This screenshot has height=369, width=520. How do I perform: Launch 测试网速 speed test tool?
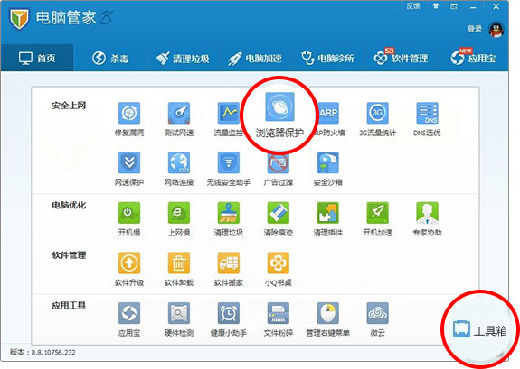coord(179,119)
